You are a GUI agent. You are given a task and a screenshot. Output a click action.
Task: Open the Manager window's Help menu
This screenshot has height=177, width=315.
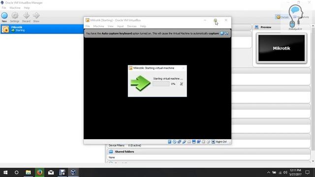click(x=27, y=8)
